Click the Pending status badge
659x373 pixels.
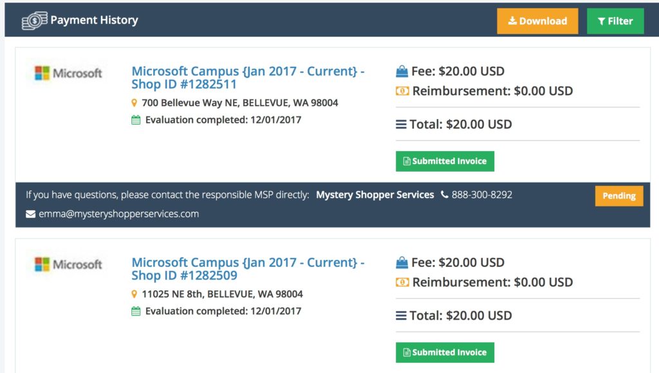pos(619,196)
